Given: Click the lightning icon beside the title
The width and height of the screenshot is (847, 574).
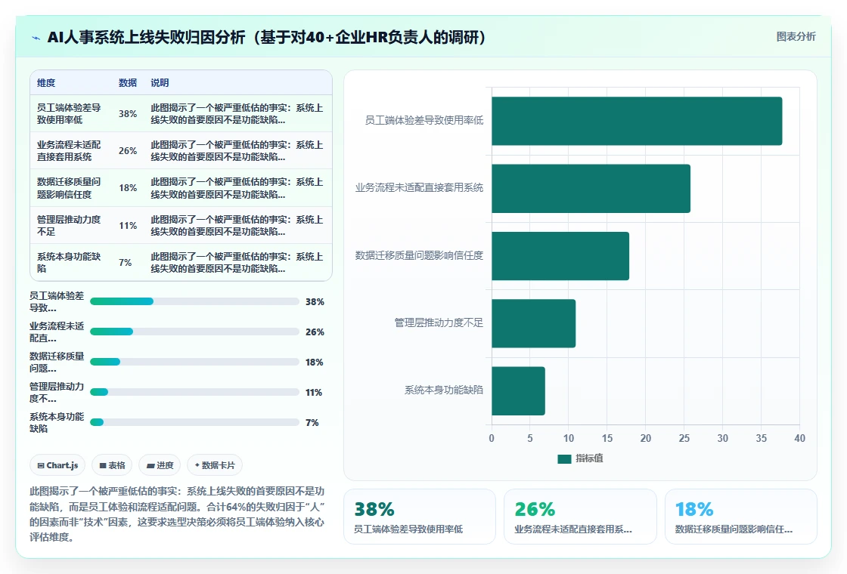Looking at the screenshot, I should click(36, 38).
